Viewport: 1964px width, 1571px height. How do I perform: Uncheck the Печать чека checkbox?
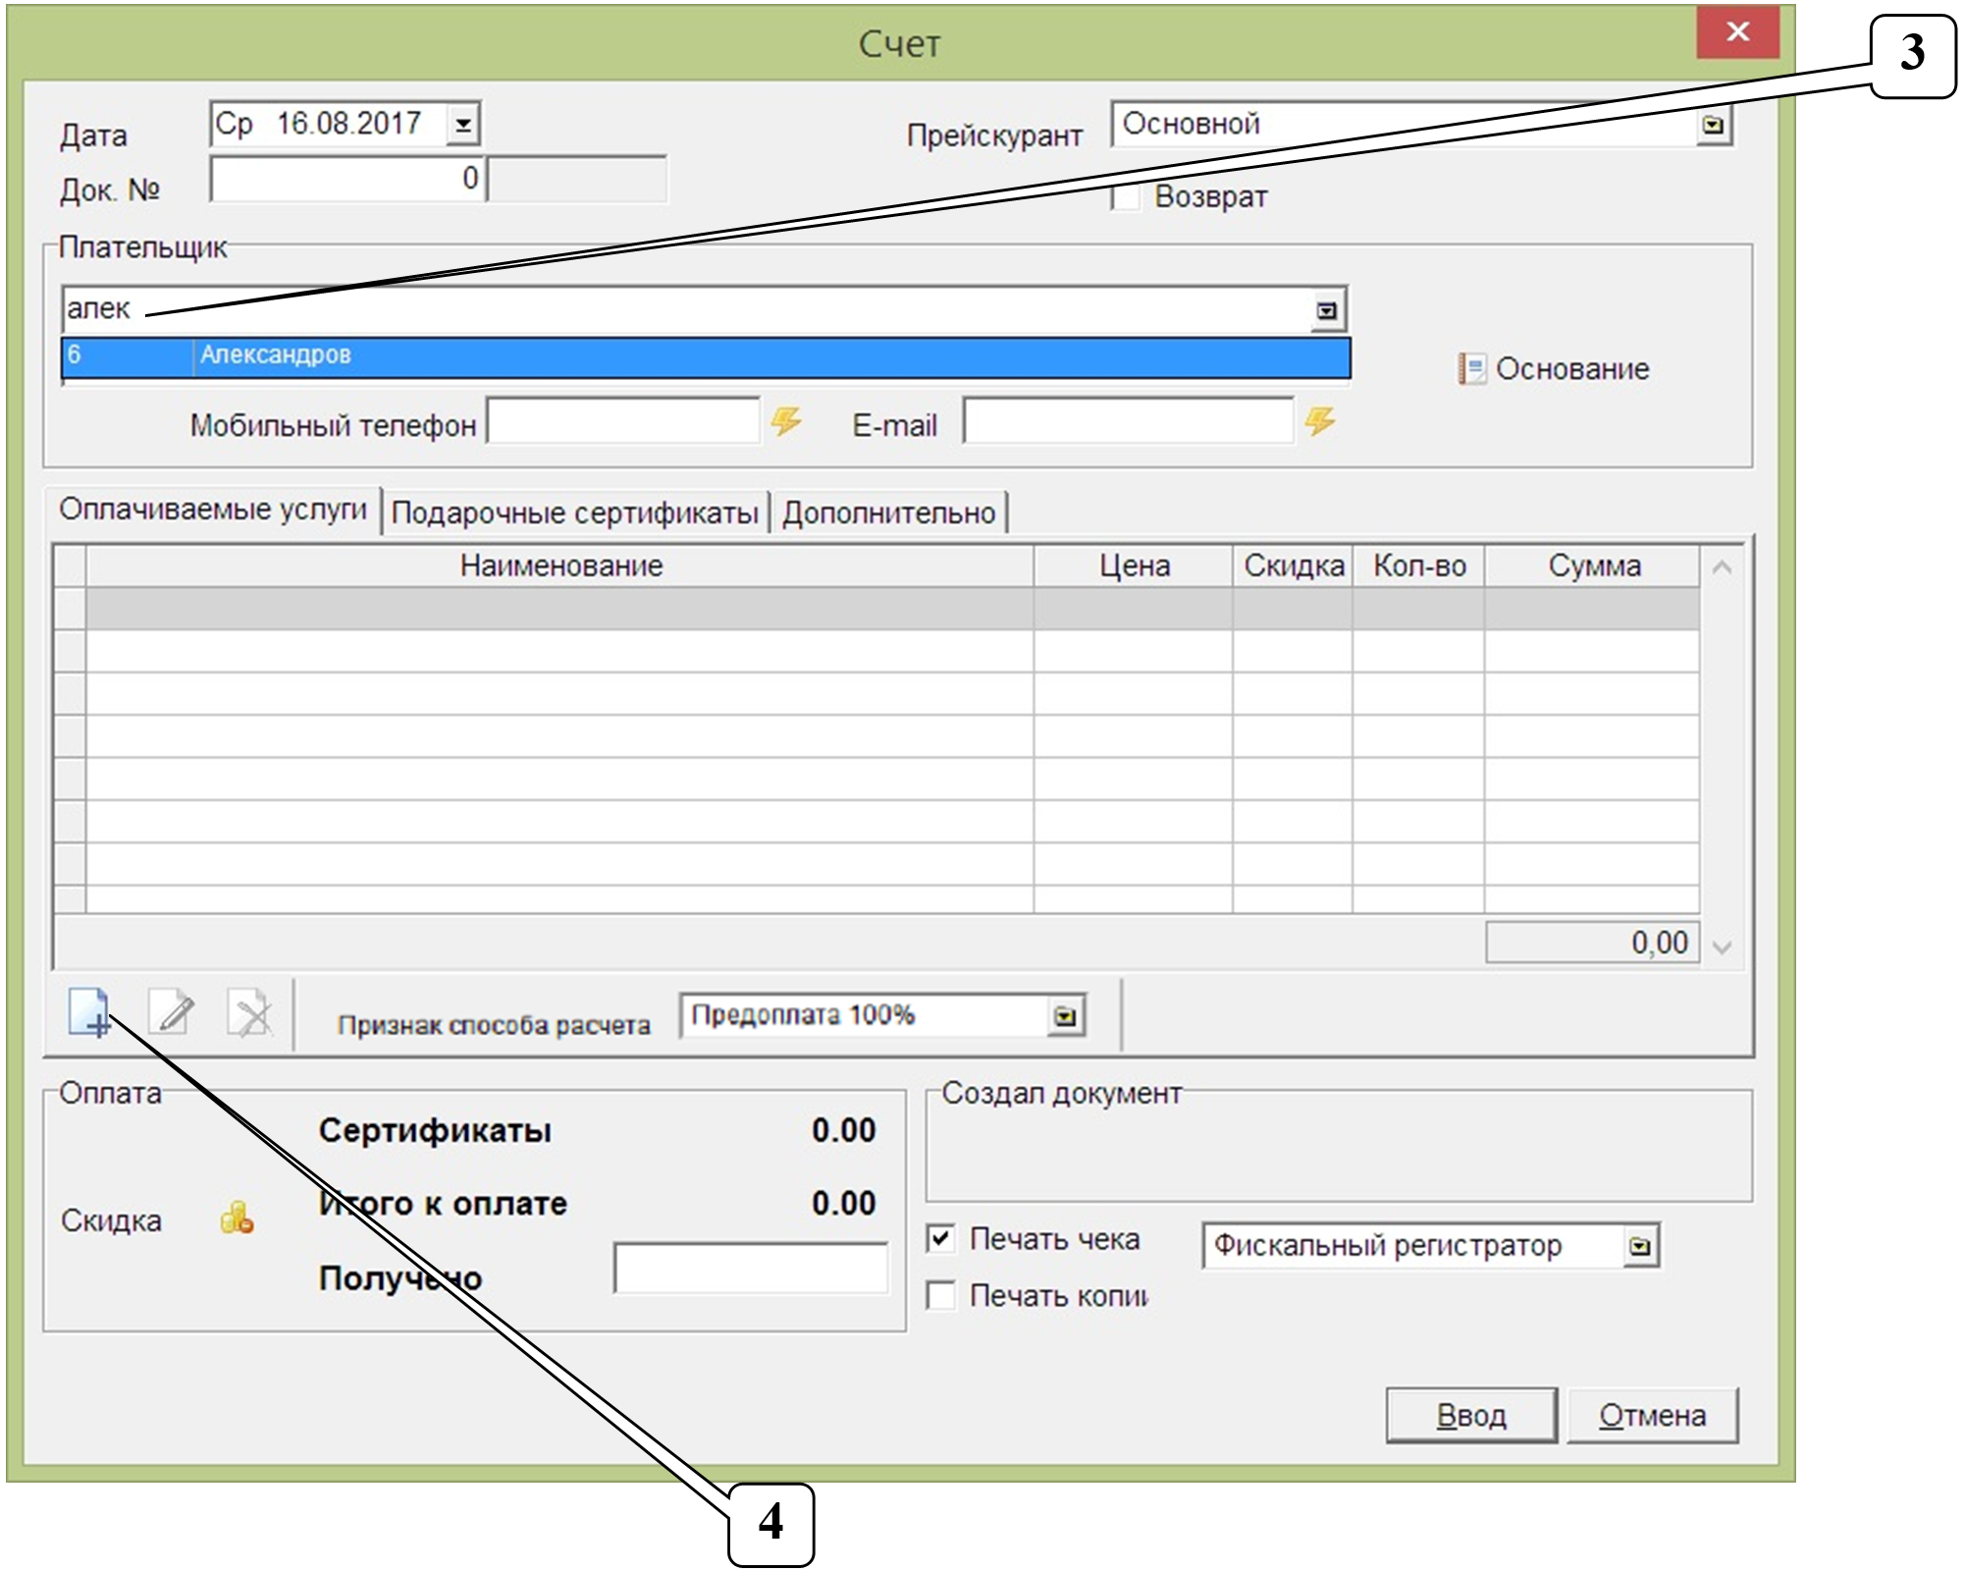(x=940, y=1238)
